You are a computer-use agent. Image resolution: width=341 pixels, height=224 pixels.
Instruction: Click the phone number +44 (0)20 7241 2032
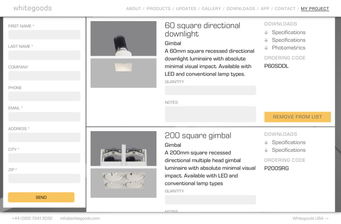32,218
